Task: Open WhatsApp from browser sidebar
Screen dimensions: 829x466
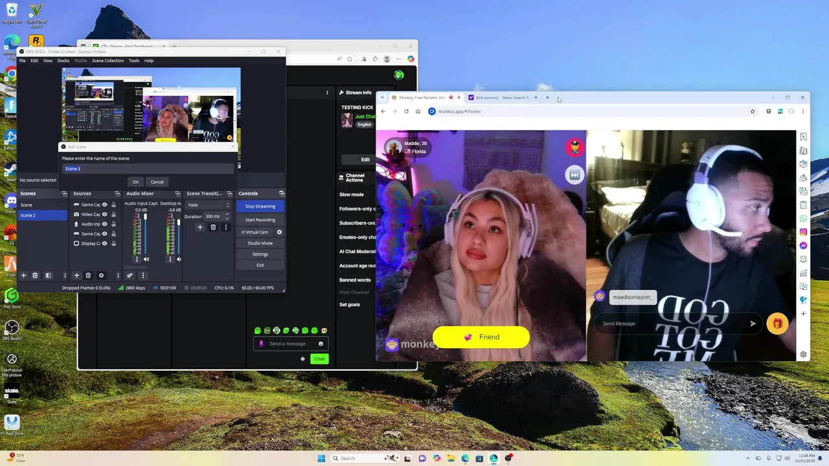Action: pyautogui.click(x=803, y=218)
